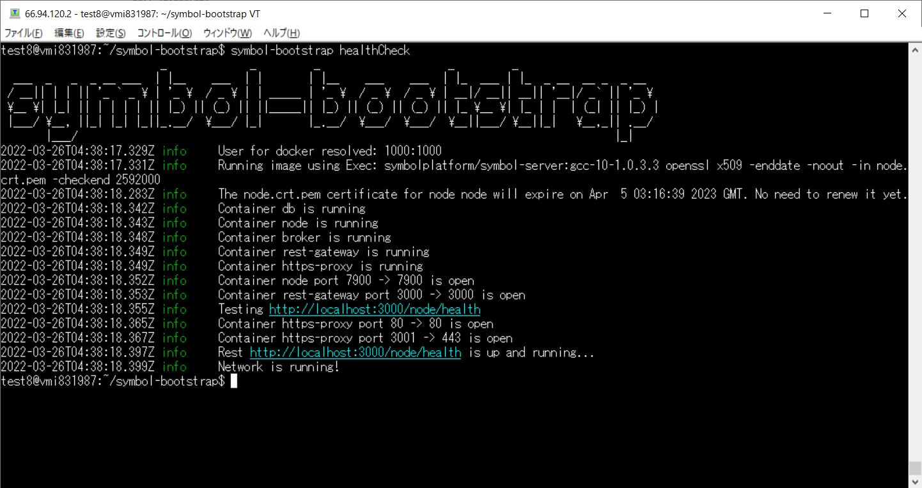
Task: Close the Tera Term window
Action: point(902,13)
